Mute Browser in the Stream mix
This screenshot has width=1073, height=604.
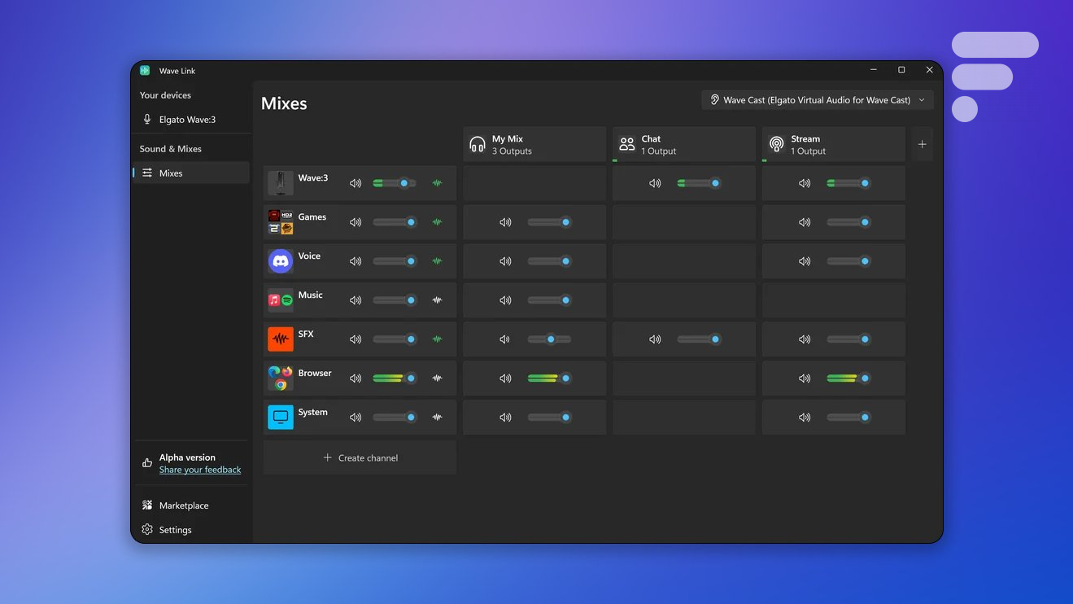[x=805, y=379]
